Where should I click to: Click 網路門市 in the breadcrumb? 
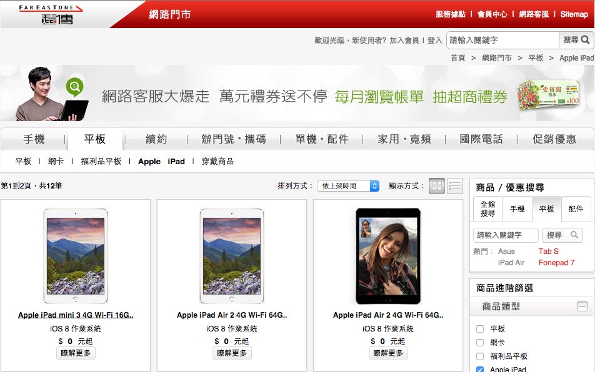pyautogui.click(x=497, y=57)
